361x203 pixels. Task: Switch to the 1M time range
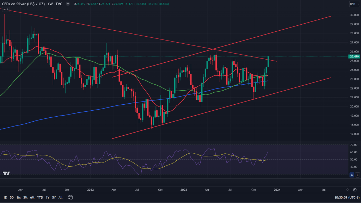(x=19, y=197)
